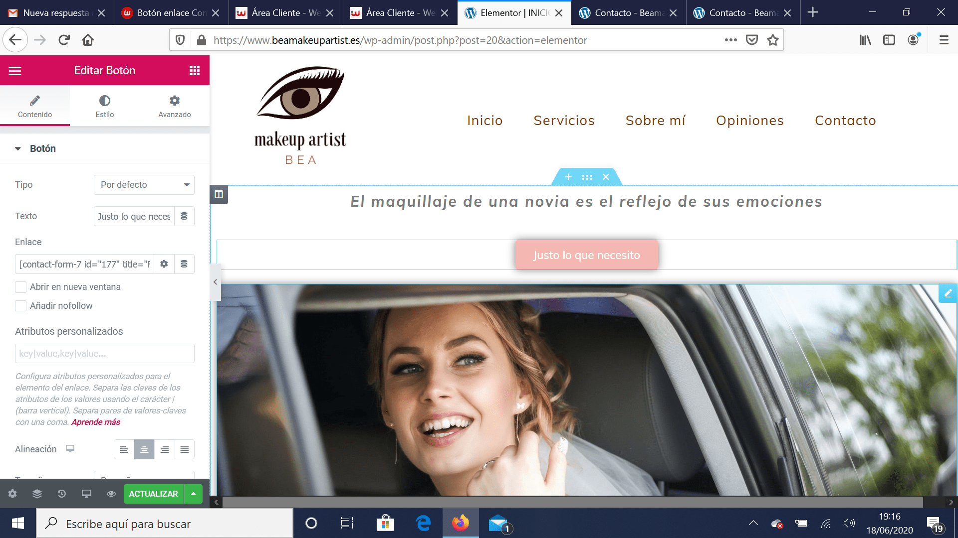The height and width of the screenshot is (538, 958).
Task: Go to Firefox home page
Action: point(88,40)
